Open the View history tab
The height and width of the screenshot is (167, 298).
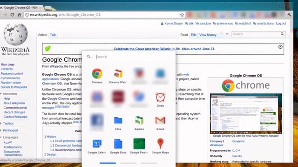(x=208, y=35)
